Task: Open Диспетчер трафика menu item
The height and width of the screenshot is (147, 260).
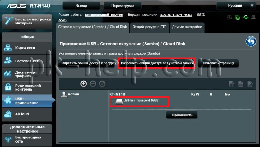Action: (27, 74)
